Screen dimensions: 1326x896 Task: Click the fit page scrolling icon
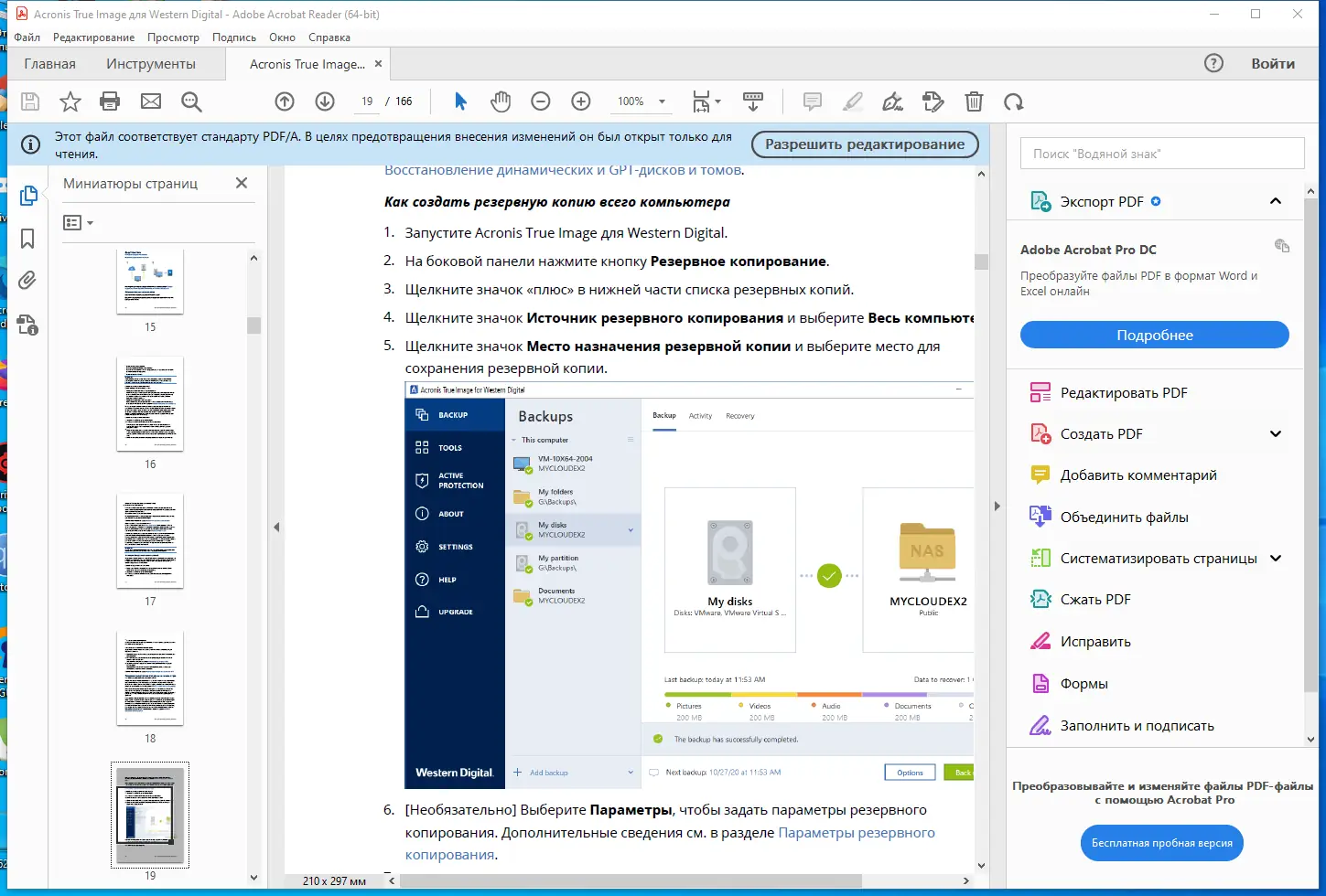701,101
